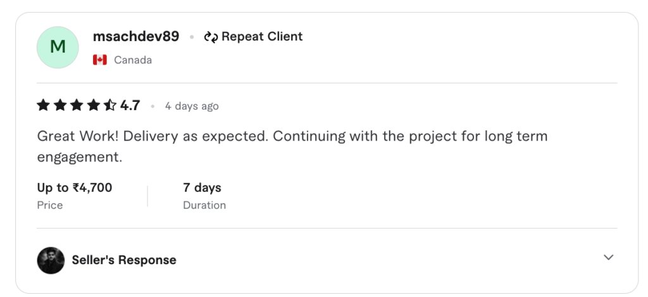Click the "4 days ago" timestamp

coord(192,106)
